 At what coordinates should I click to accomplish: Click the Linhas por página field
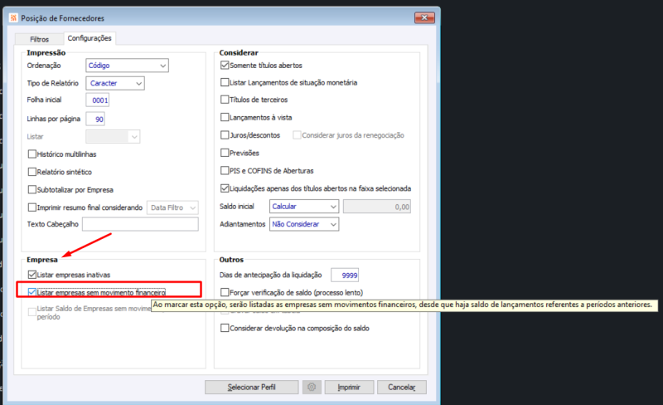coord(95,119)
